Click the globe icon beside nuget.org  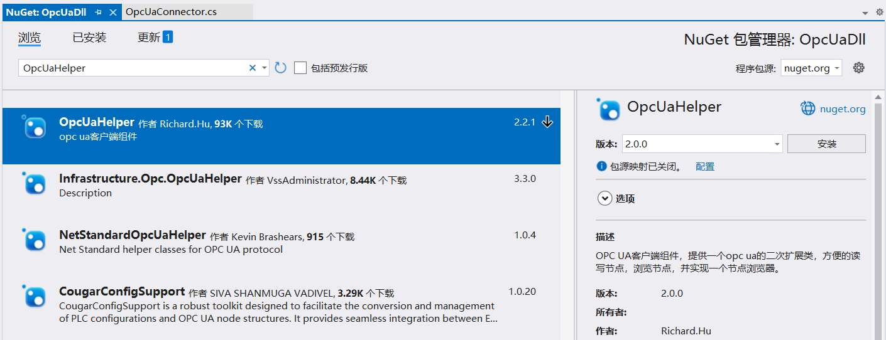[x=807, y=109]
